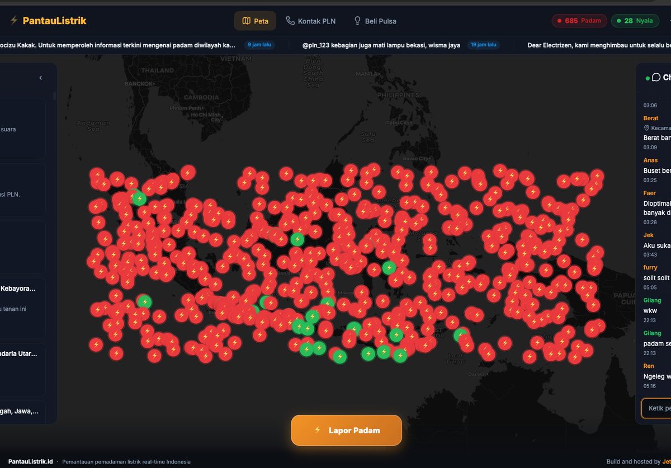The height and width of the screenshot is (468, 671).
Task: Click the '9 jam lalu' ticker timestamp
Action: coord(258,45)
